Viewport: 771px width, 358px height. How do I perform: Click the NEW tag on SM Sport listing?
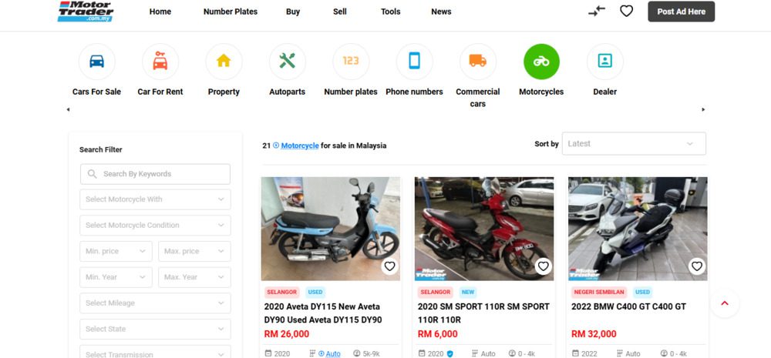468,293
